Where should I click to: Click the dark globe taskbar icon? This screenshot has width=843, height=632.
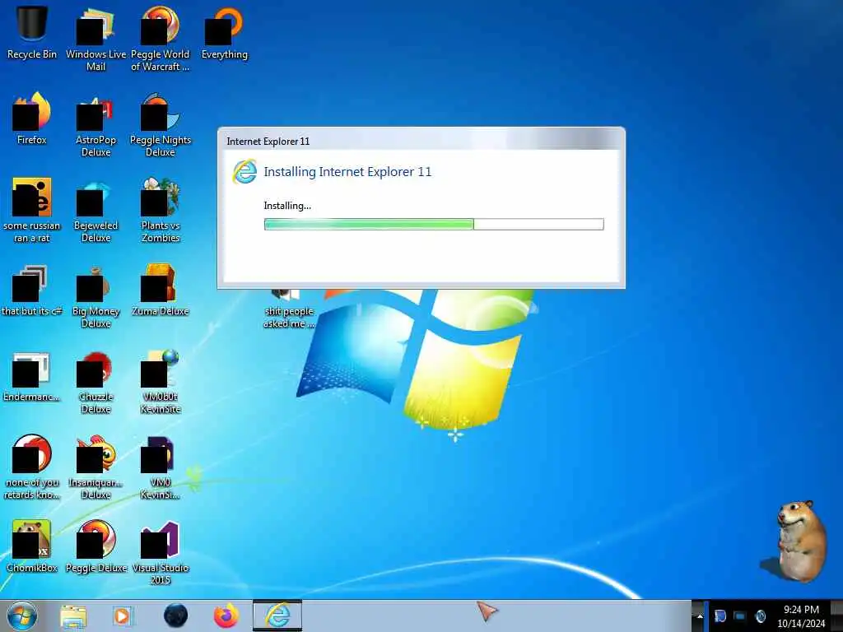tap(176, 616)
